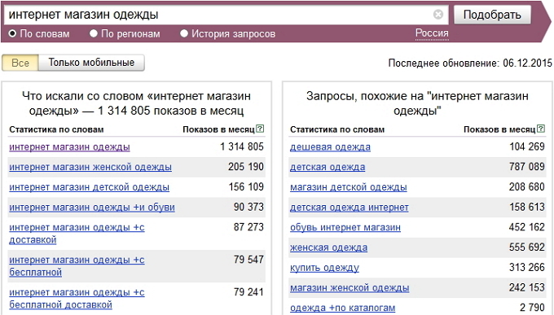Open 'интернет магазин одежды +с бесплатной доставкой' link
Image resolution: width=554 pixels, height=315 pixels.
click(77, 298)
